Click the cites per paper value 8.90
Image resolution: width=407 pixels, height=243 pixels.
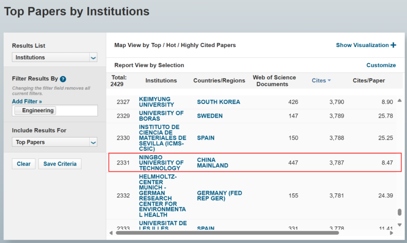pyautogui.click(x=387, y=102)
